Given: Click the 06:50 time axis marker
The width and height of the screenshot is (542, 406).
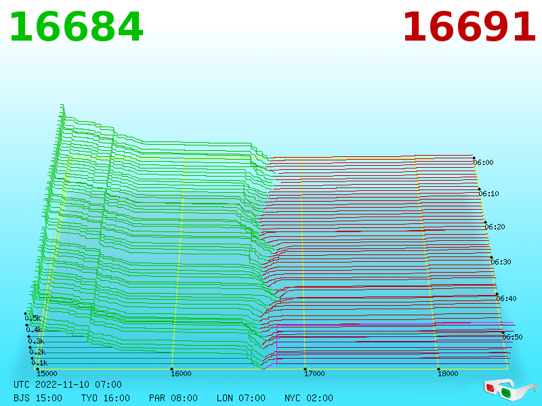Looking at the screenshot, I should click(x=512, y=337).
